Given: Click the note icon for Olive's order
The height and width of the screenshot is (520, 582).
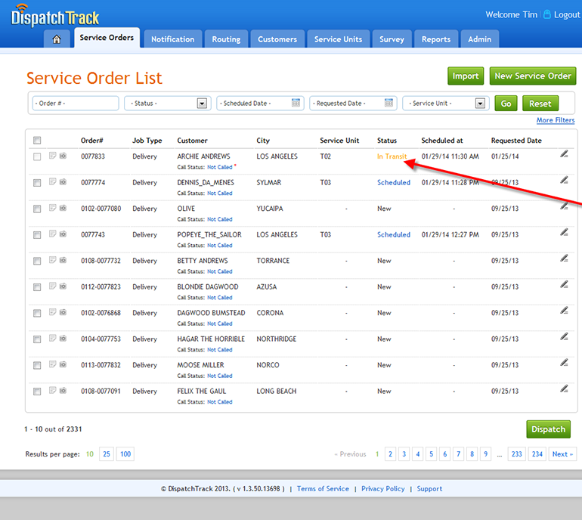Looking at the screenshot, I should tap(52, 209).
